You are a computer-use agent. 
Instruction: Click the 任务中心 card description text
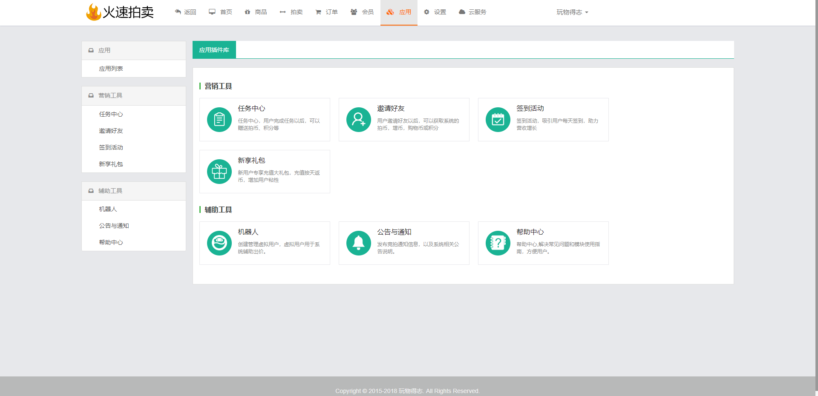[x=279, y=124]
